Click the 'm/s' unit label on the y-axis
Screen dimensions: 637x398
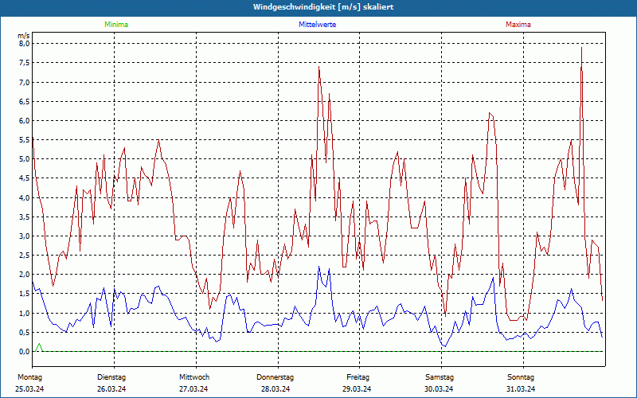[x=24, y=36]
